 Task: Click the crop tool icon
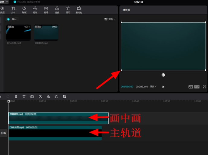tap(65, 97)
